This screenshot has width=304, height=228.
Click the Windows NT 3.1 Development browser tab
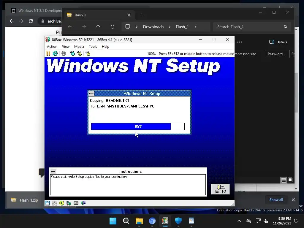36,10
